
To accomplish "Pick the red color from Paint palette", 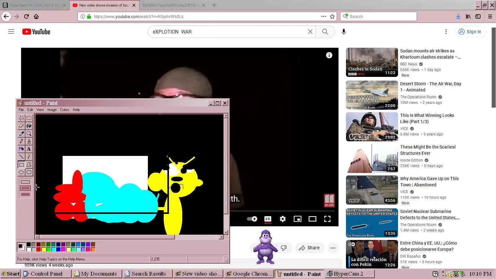I will coord(38,249).
